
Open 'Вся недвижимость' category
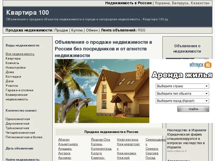(20, 54)
